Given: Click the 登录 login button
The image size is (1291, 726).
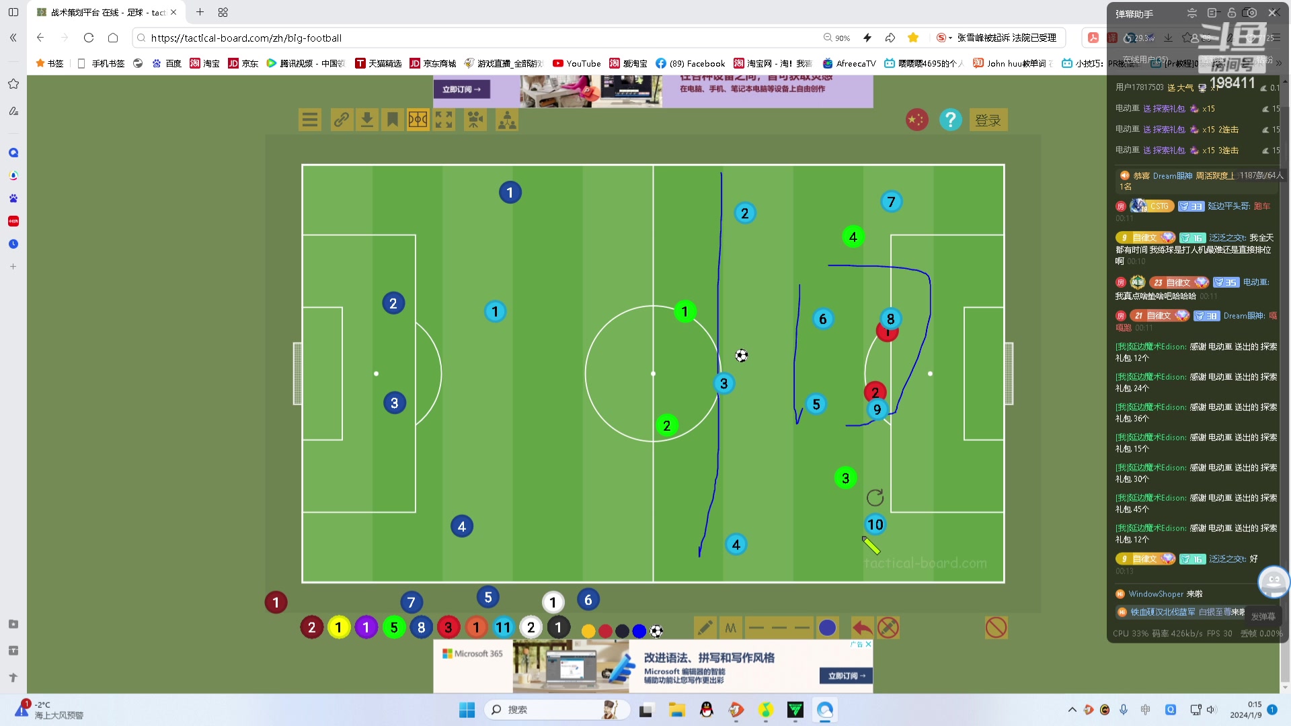Looking at the screenshot, I should [x=988, y=120].
